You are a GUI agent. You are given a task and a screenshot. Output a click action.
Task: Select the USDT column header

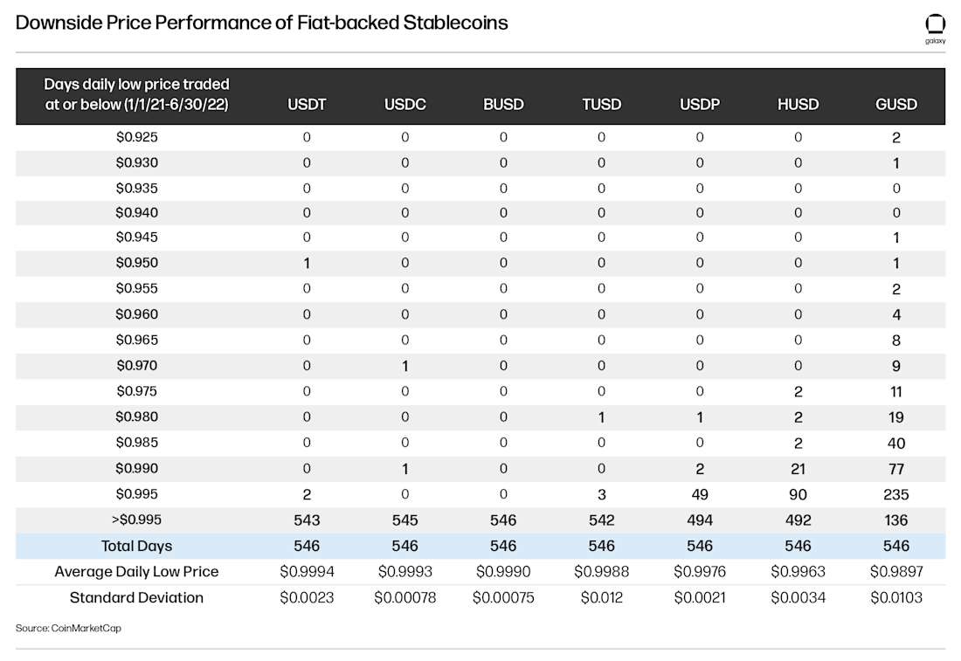307,104
